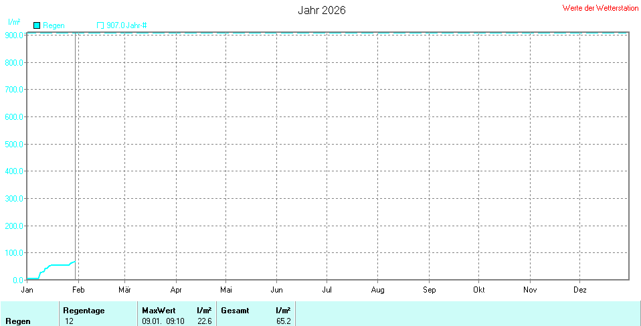The height and width of the screenshot is (326, 641).
Task: Toggle the empty 907.0 Jahr-# legend box
Action: [x=100, y=25]
